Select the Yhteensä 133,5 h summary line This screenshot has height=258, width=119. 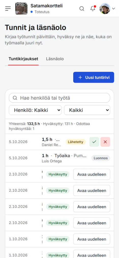(x=49, y=126)
